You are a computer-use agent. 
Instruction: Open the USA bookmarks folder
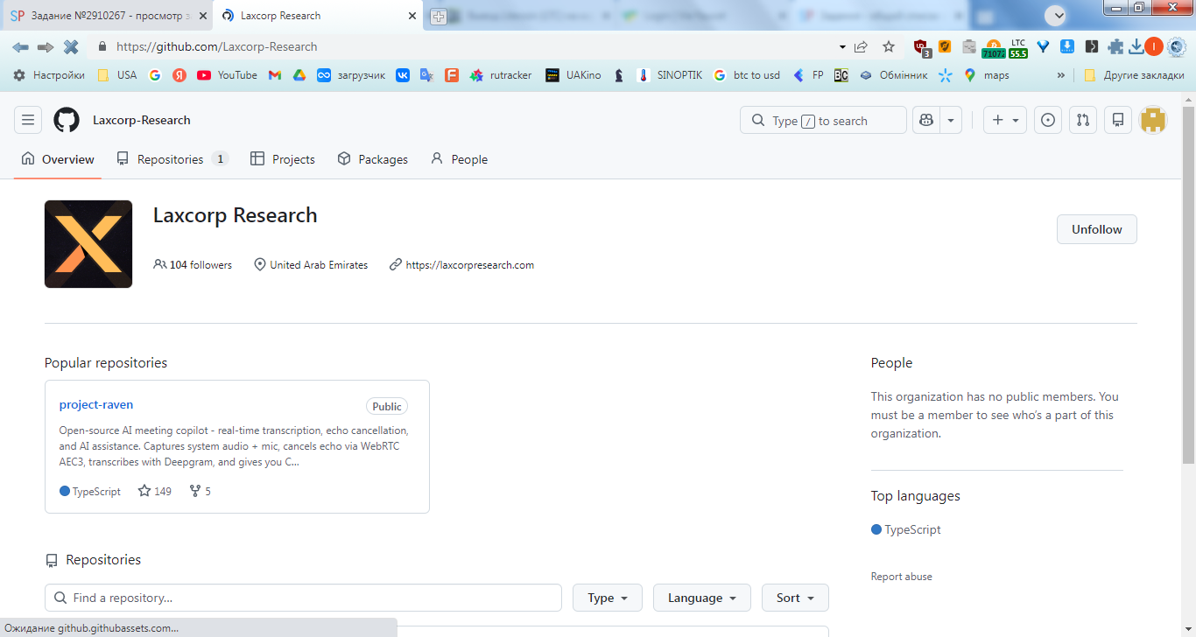point(117,75)
